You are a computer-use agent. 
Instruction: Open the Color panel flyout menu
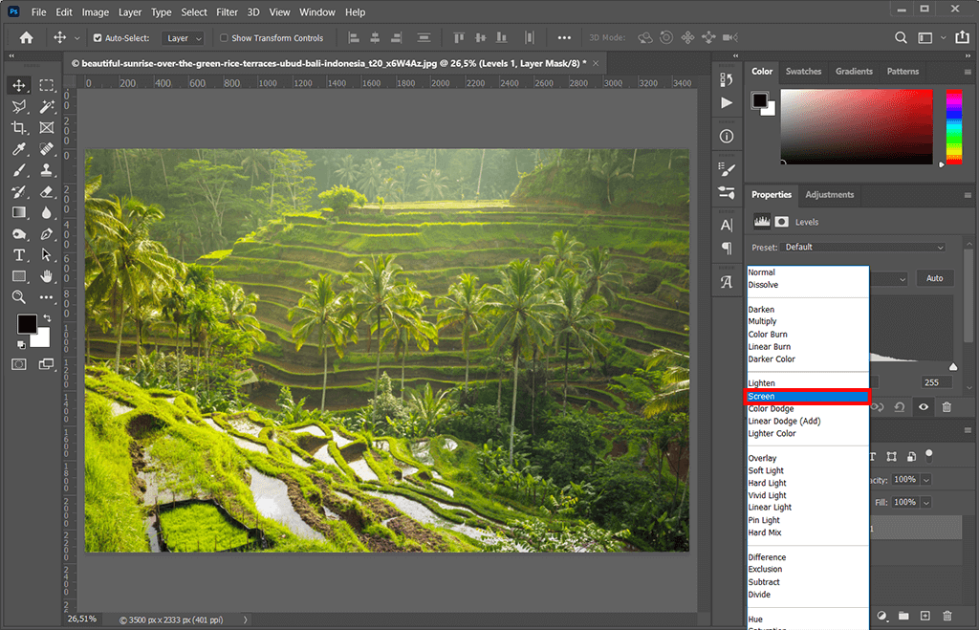click(x=968, y=72)
